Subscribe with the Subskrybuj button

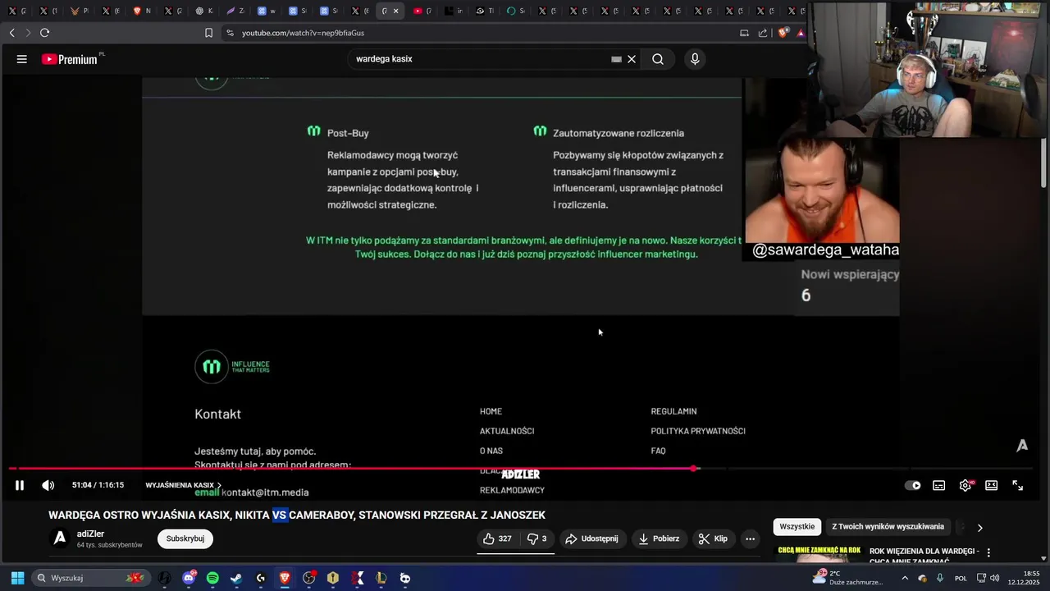[x=185, y=538]
